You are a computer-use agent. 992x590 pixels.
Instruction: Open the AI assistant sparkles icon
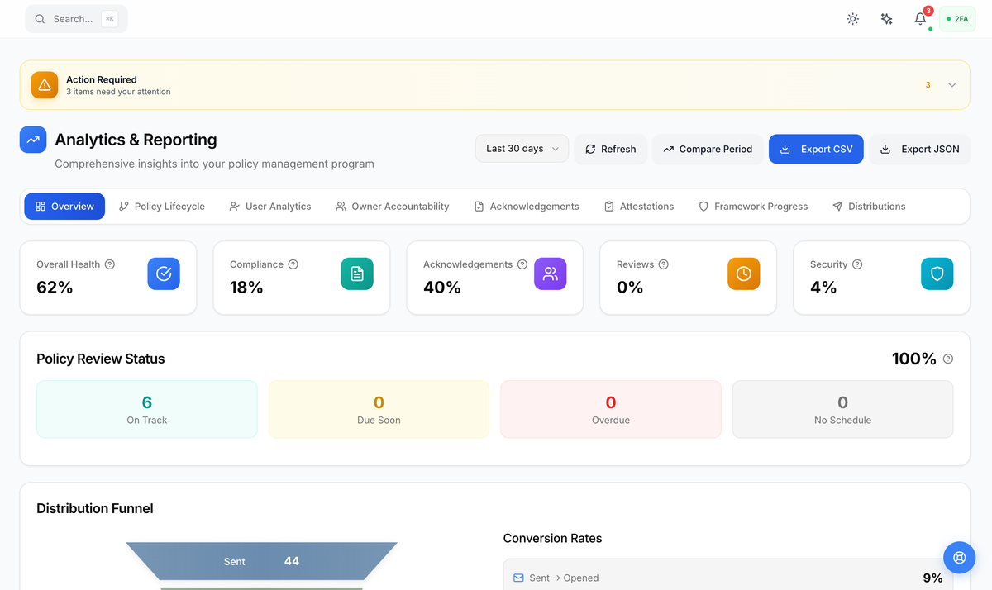point(886,18)
